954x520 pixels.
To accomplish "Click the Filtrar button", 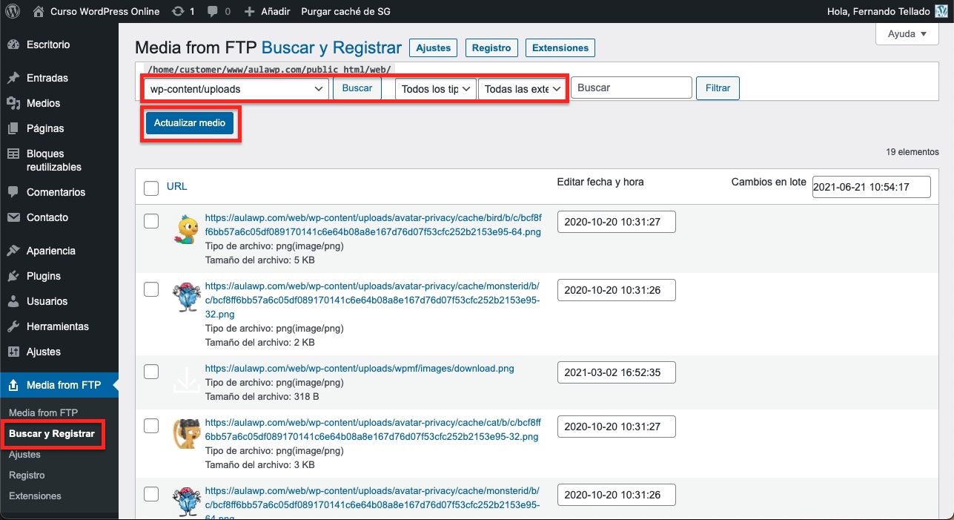I will [717, 88].
